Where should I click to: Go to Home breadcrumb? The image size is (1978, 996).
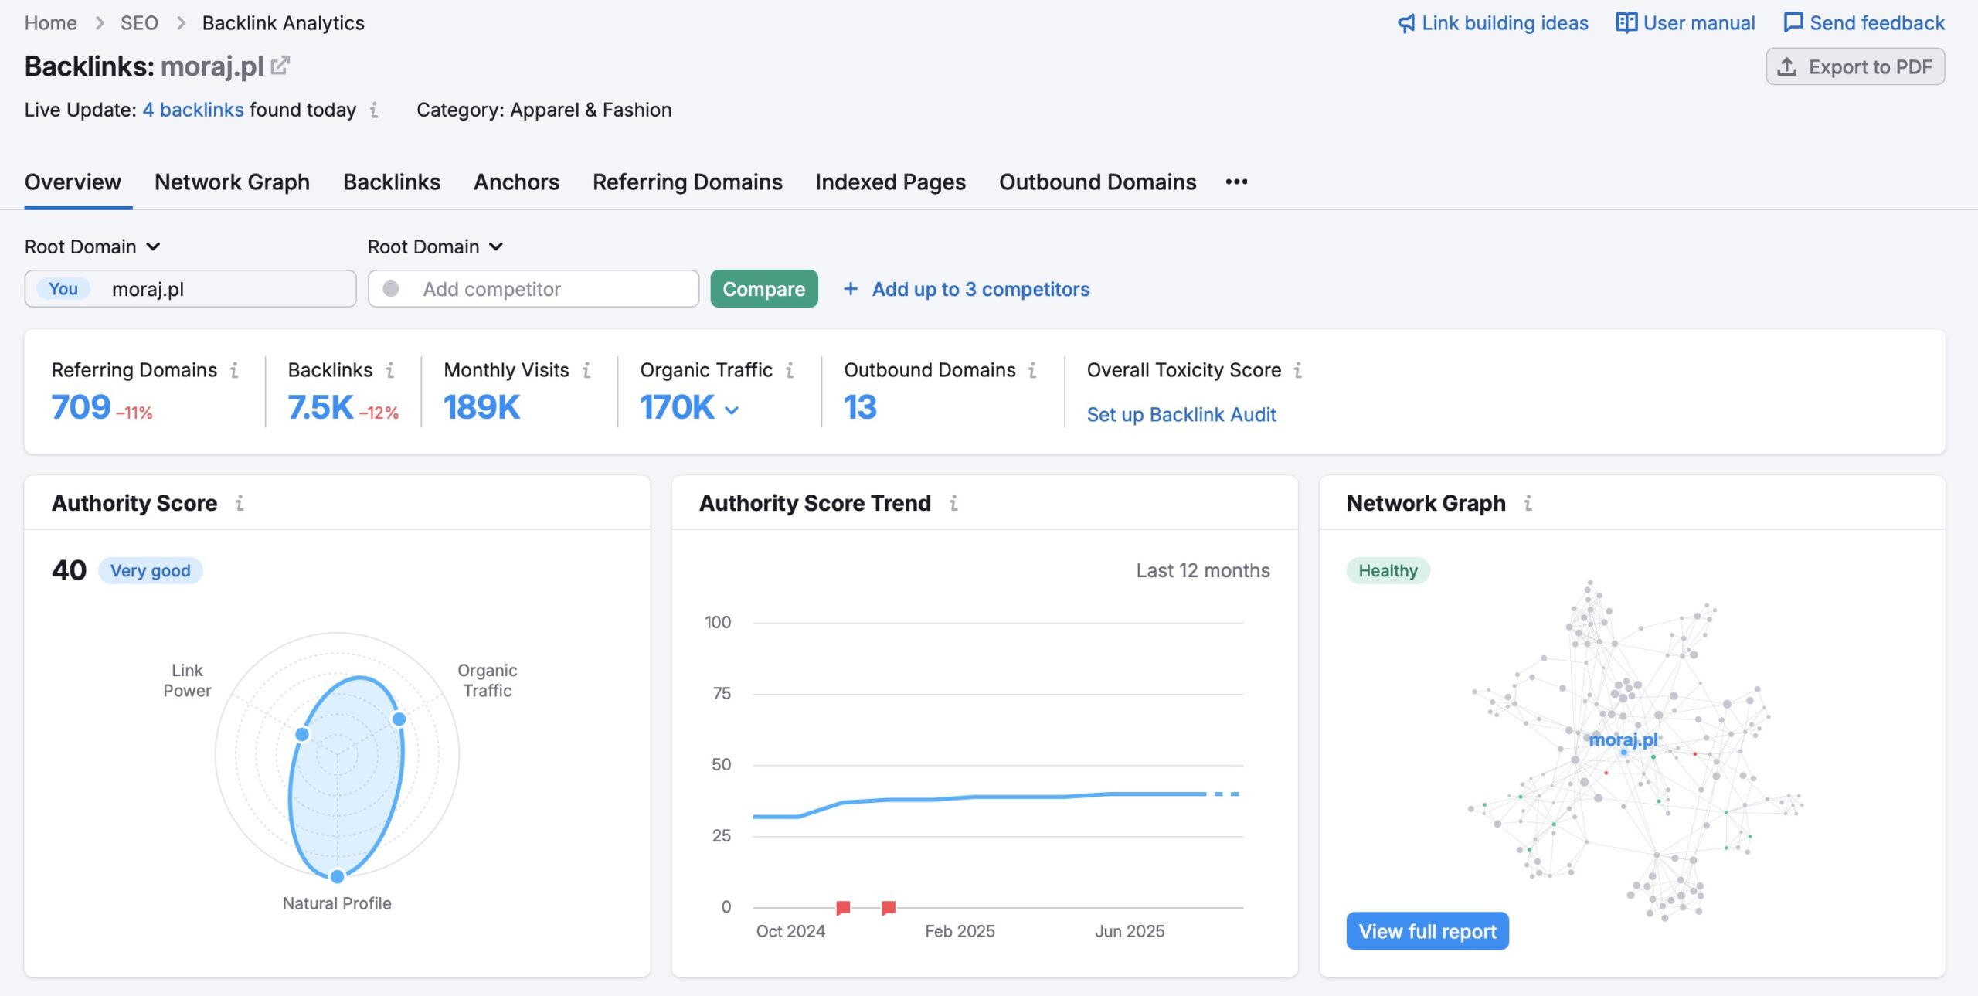pyautogui.click(x=51, y=23)
